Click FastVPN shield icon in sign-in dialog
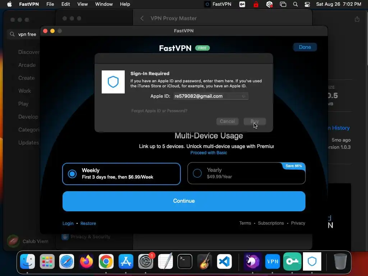This screenshot has width=368, height=276. coord(113,82)
